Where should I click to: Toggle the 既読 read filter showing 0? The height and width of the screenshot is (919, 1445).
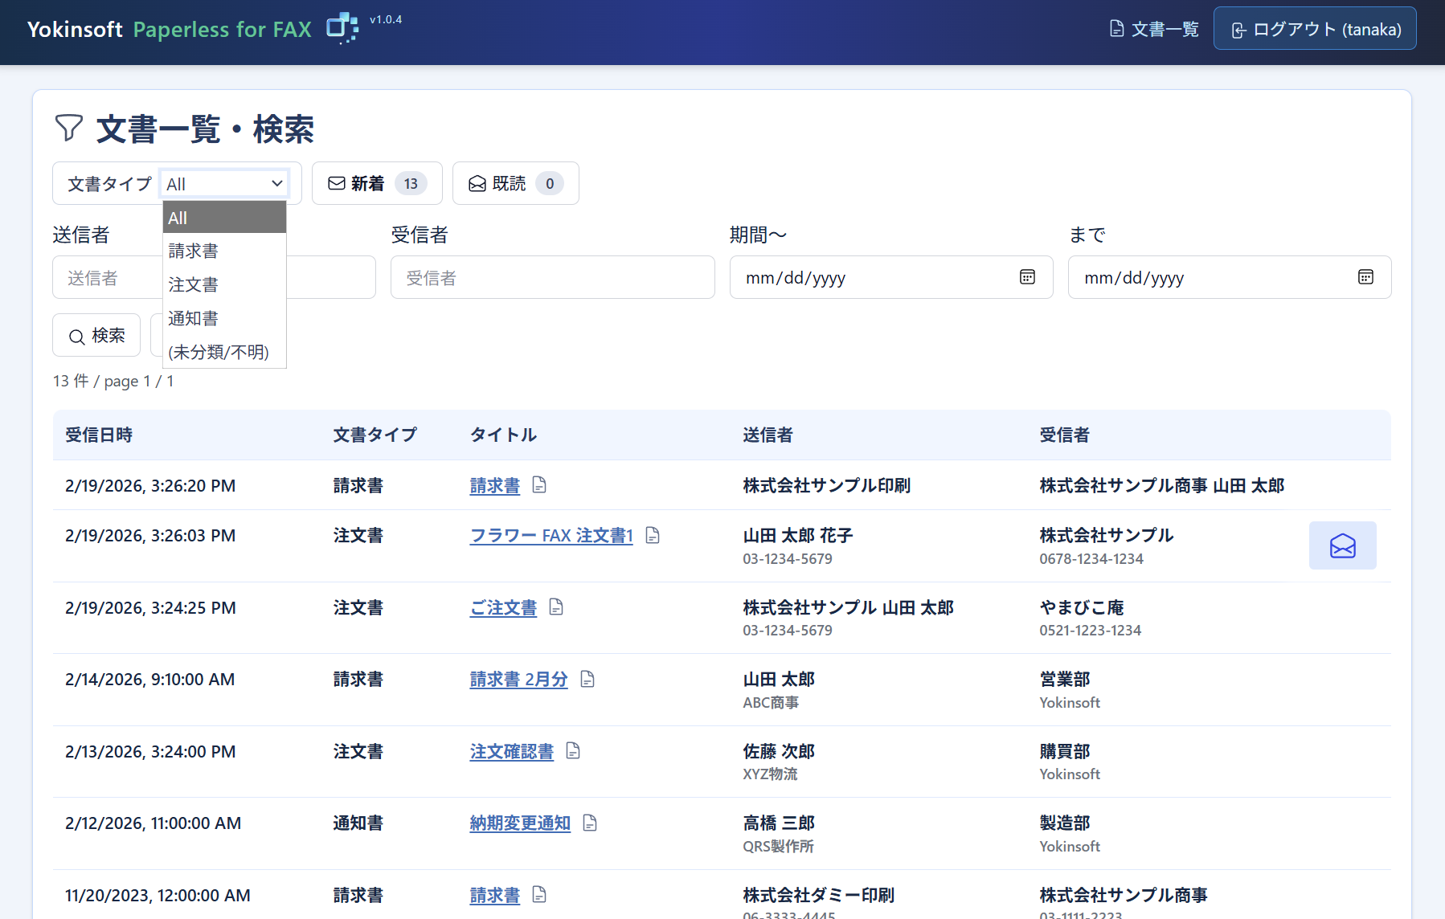515,183
